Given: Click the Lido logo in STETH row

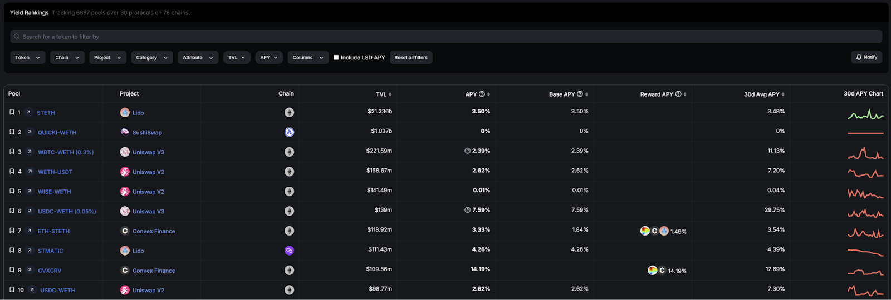Looking at the screenshot, I should [x=125, y=112].
